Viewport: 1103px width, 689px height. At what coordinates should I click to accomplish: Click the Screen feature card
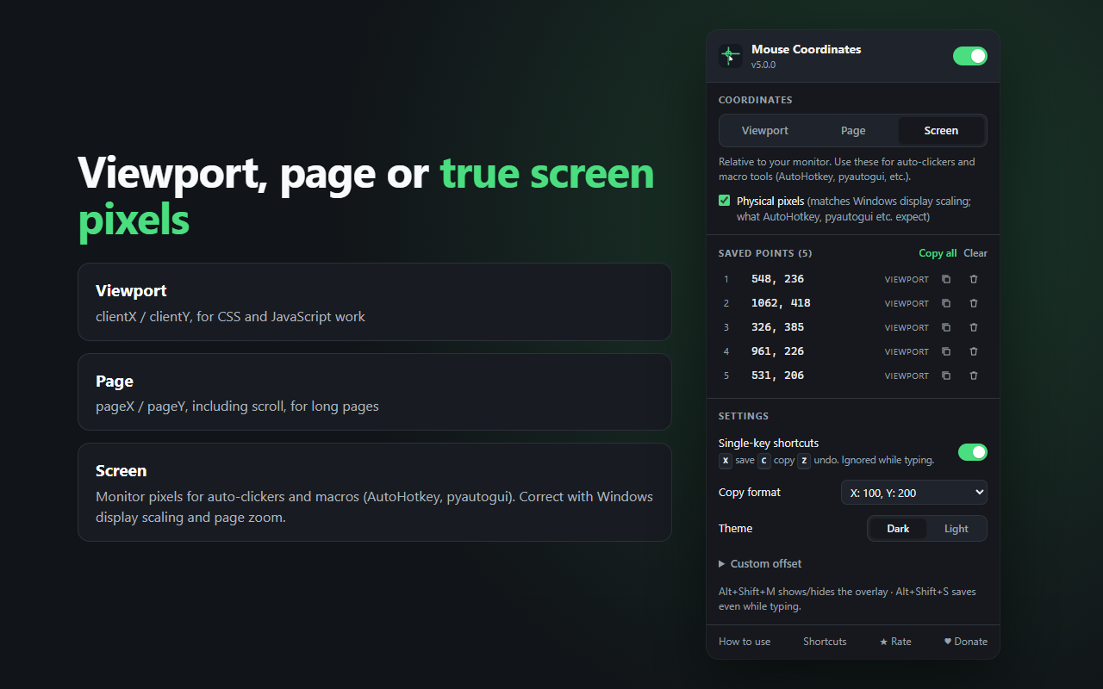click(x=375, y=493)
